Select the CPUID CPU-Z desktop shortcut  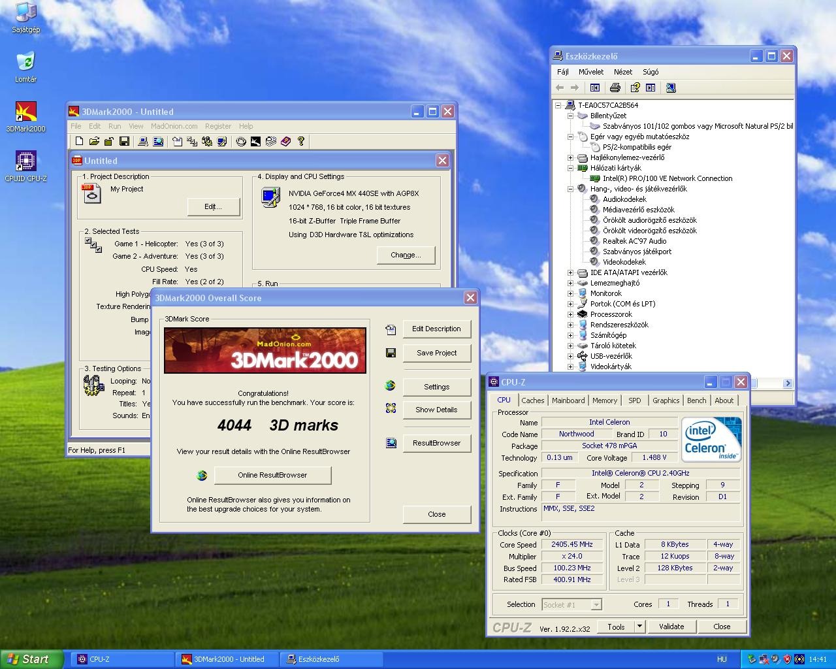point(25,167)
